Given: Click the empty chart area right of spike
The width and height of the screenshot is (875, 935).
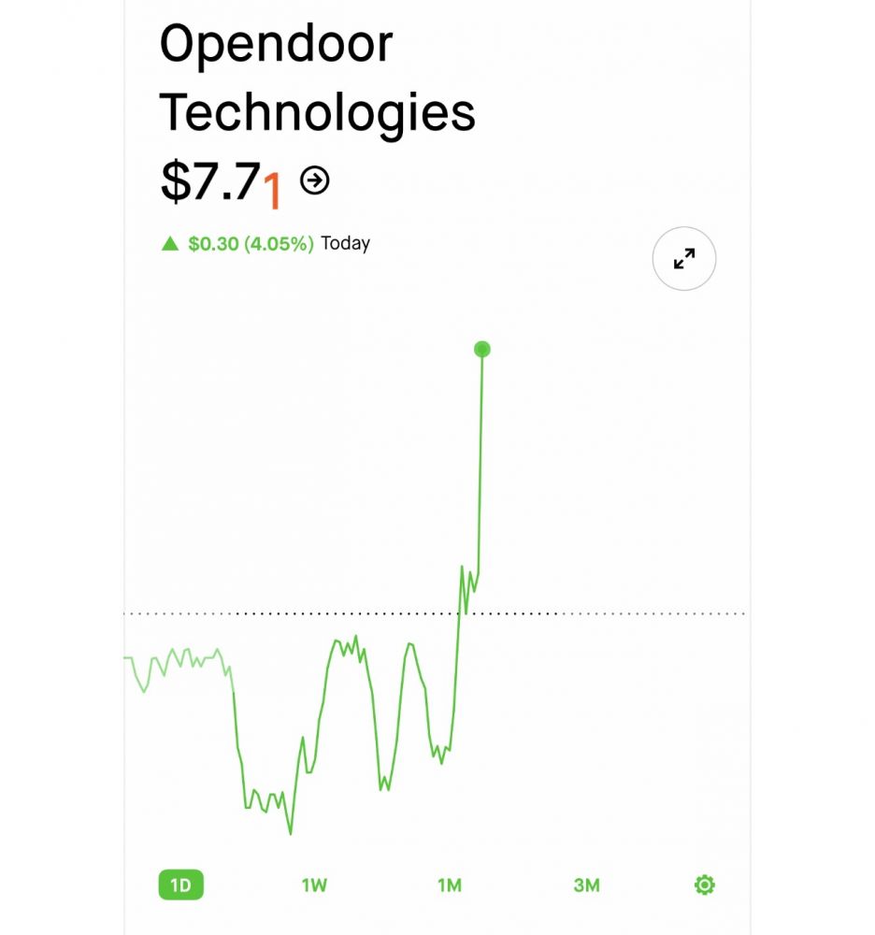Looking at the screenshot, I should pyautogui.click(x=617, y=467).
